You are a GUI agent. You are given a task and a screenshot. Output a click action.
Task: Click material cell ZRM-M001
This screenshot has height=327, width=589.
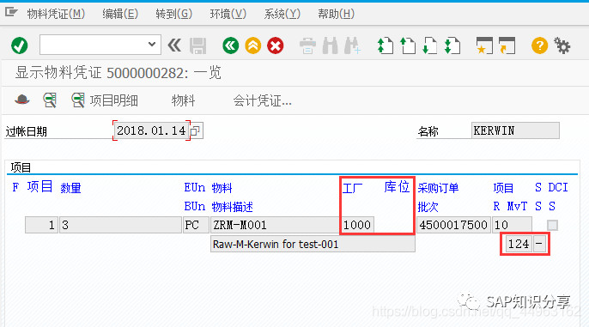coord(275,225)
